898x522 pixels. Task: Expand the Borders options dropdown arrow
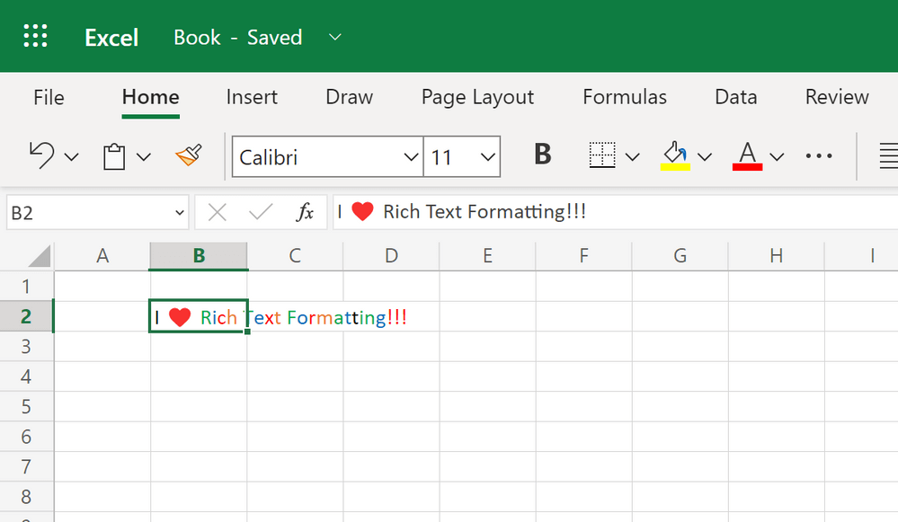point(632,157)
